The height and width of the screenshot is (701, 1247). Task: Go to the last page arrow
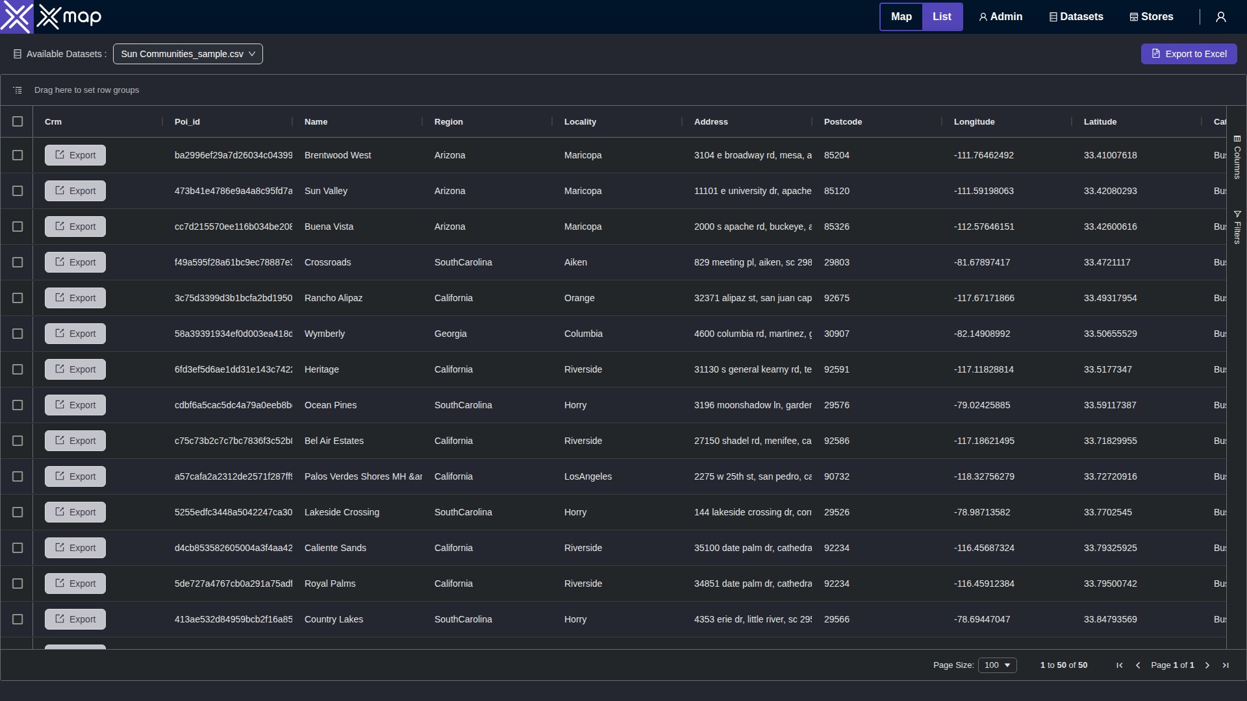[1225, 665]
